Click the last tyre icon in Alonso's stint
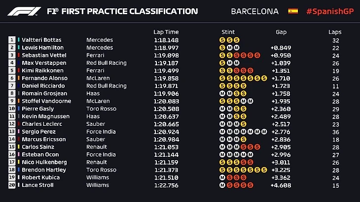360x202 pixels. pyautogui.click(x=264, y=78)
